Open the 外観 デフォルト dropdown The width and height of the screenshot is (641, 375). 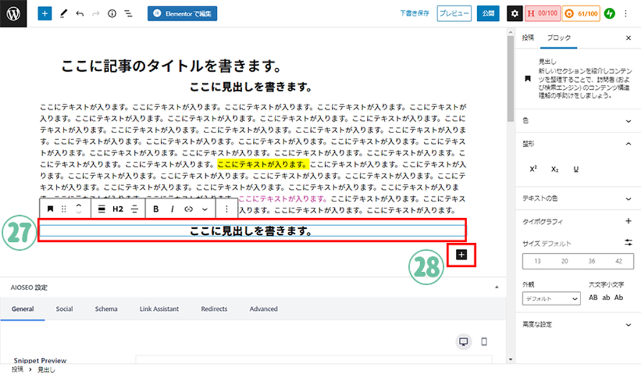coord(551,298)
